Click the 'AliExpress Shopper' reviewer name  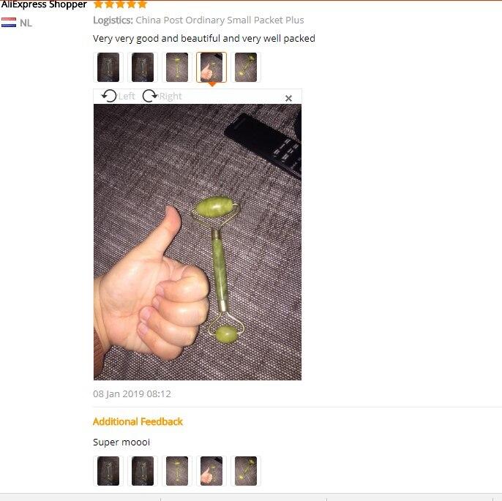pos(44,4)
